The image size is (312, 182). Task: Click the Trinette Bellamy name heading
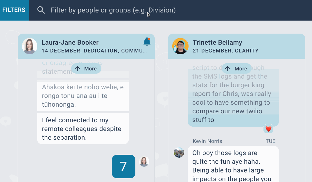(217, 43)
